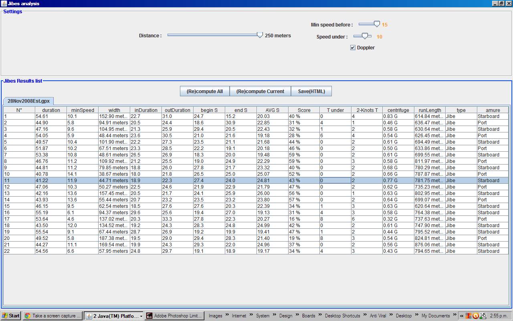The width and height of the screenshot is (513, 321).
Task: Select the 28Nov2008Est.gpx tab
Action: pyautogui.click(x=28, y=101)
